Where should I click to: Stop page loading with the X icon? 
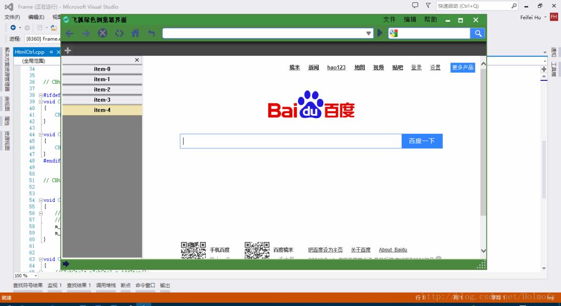point(103,33)
